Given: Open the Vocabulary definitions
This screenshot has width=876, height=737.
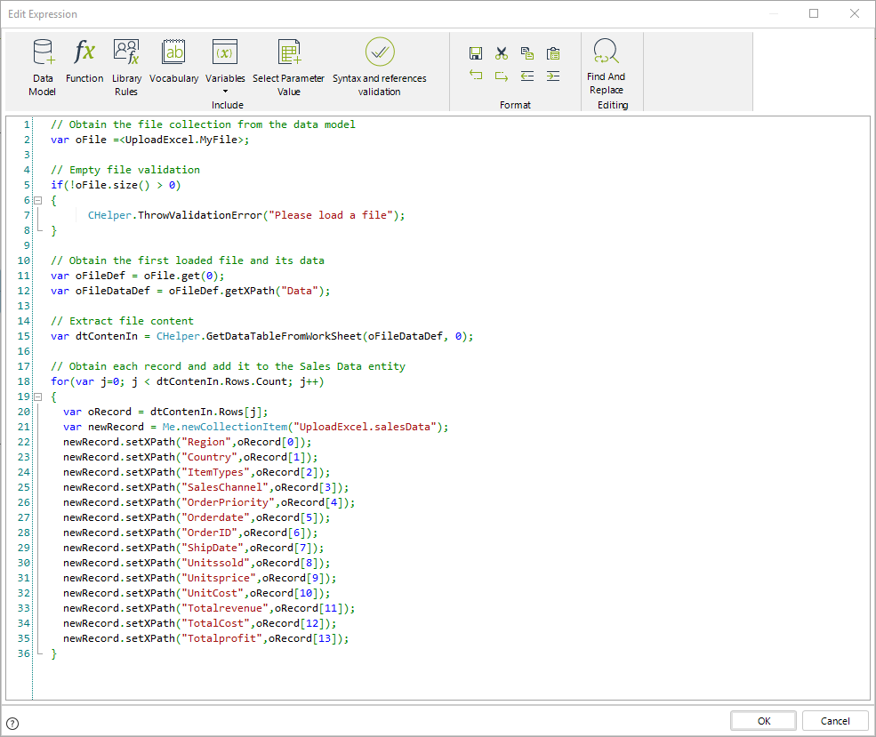Looking at the screenshot, I should 173,60.
